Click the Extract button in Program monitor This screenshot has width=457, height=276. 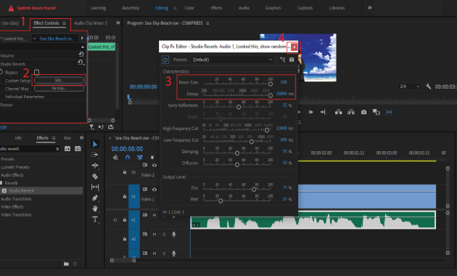351,112
